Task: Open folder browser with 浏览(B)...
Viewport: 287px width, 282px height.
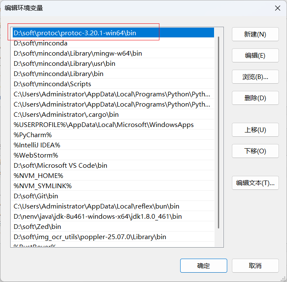Action: pyautogui.click(x=255, y=77)
